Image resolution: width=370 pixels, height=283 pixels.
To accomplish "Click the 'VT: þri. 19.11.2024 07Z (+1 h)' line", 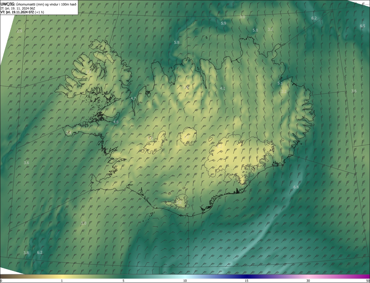I will [22, 12].
